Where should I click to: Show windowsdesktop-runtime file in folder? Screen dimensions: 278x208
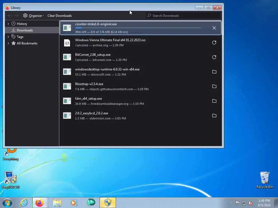pos(214,71)
